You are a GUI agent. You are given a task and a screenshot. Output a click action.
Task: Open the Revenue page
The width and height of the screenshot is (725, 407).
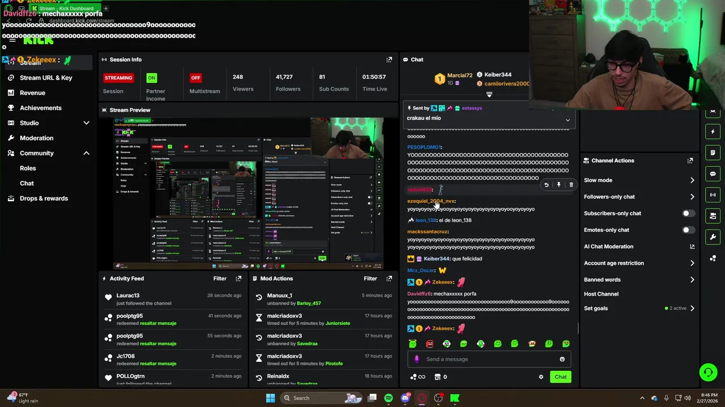[32, 93]
